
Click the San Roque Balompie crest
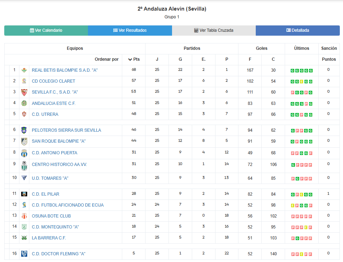[24, 142]
